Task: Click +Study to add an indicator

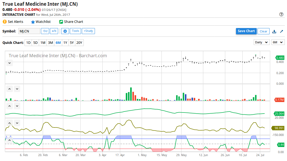Action: coord(88,31)
